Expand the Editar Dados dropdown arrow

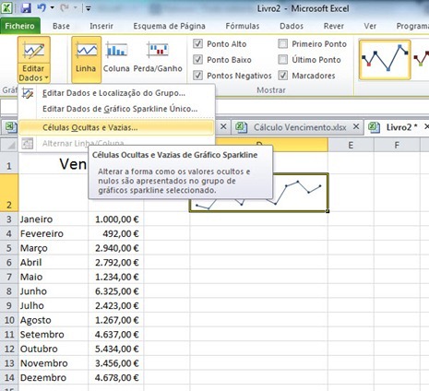(47, 78)
